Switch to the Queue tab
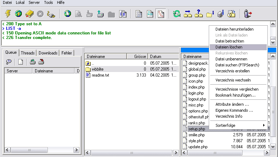 [11, 52]
